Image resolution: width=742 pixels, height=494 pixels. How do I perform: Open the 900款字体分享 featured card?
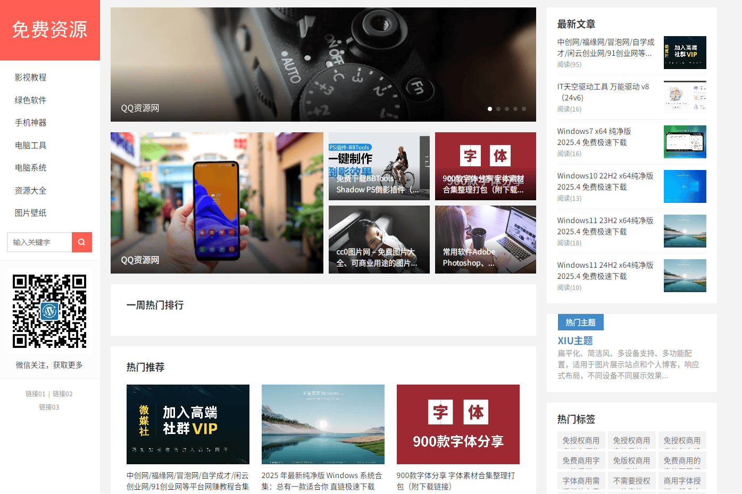pos(486,166)
